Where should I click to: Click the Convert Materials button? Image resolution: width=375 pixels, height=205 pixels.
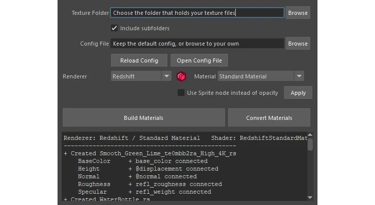pyautogui.click(x=269, y=118)
